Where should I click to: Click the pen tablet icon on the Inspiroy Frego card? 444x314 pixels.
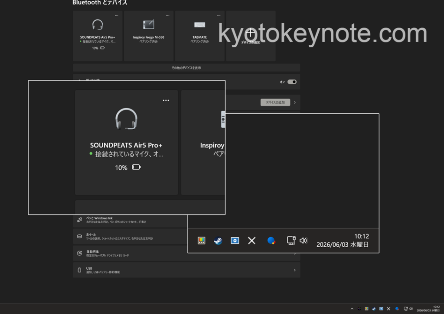(x=148, y=25)
